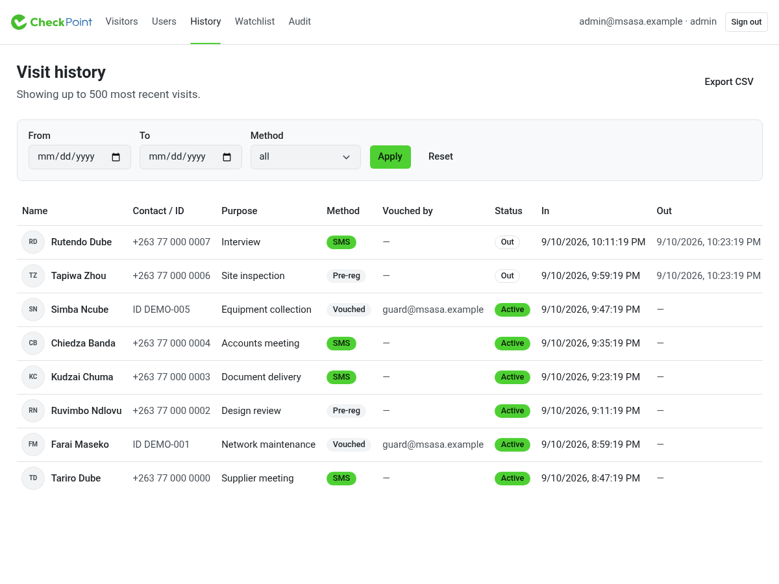This screenshot has height=584, width=779.
Task: Click the Status column header
Action: [508, 211]
